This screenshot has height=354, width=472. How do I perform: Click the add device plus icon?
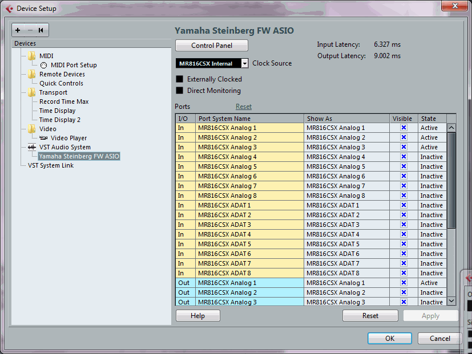pyautogui.click(x=18, y=30)
